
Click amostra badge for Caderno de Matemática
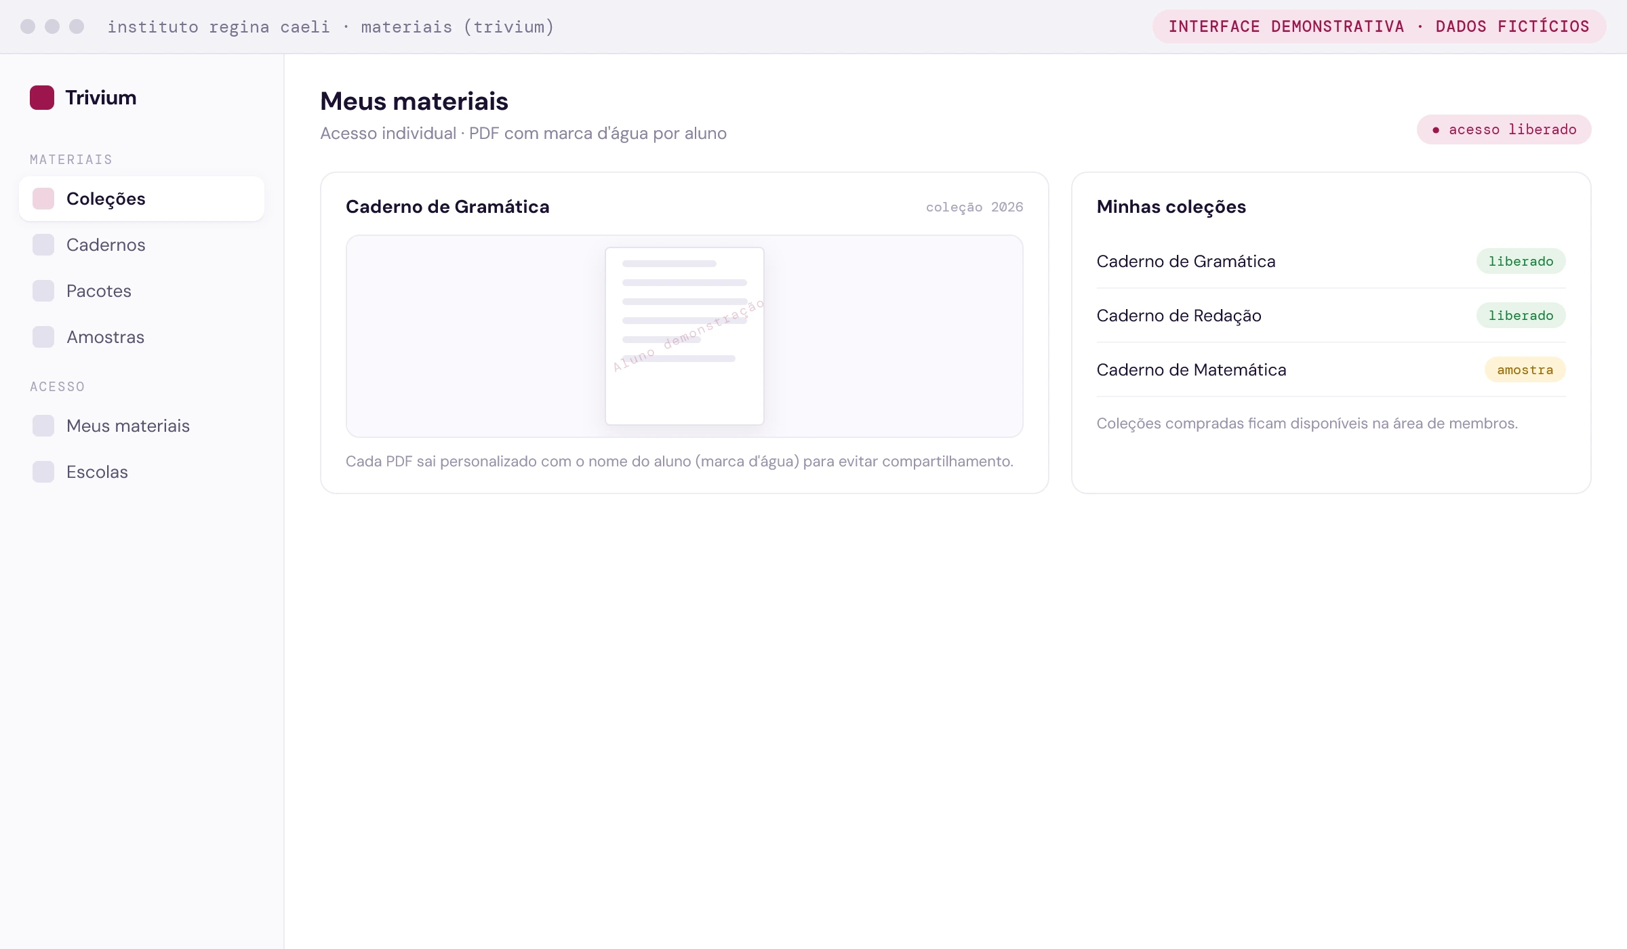click(x=1525, y=369)
